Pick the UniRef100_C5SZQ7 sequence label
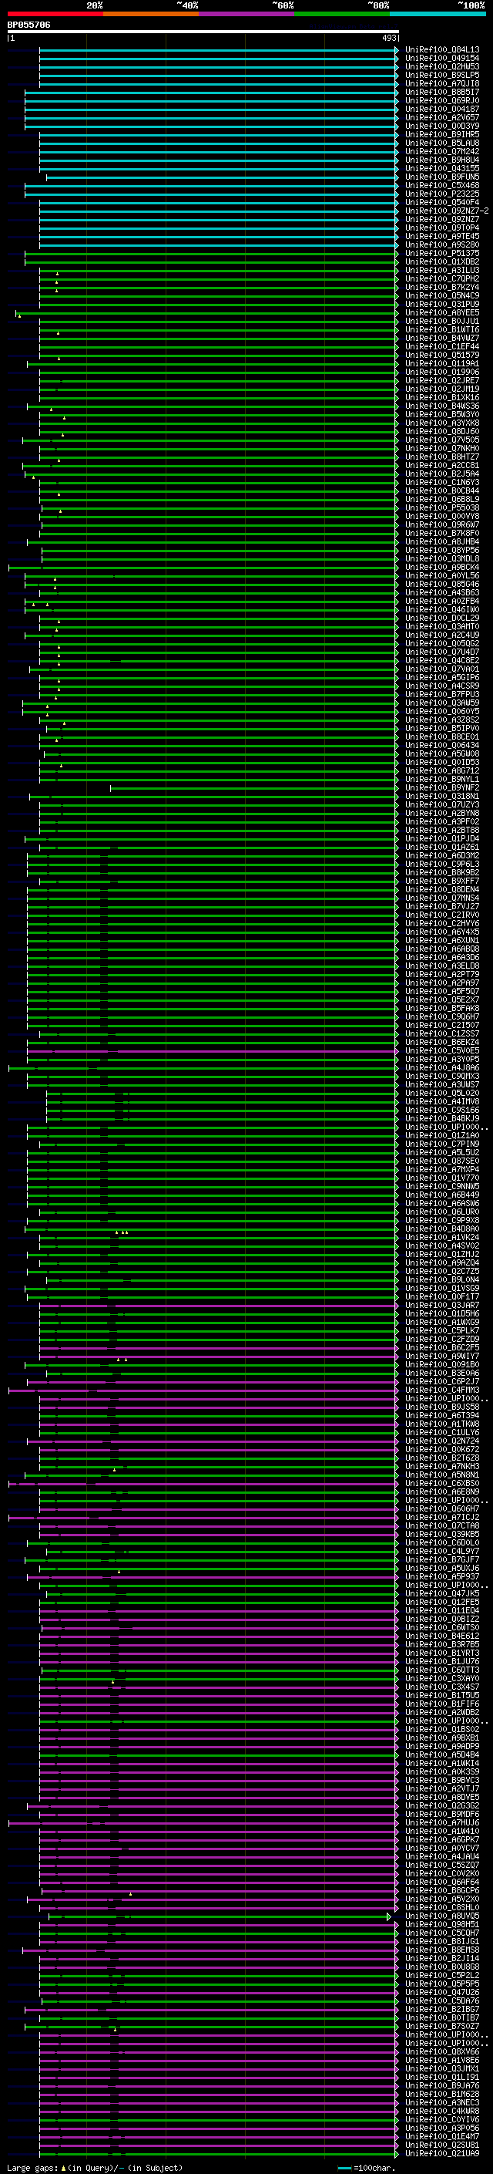 [x=442, y=1864]
